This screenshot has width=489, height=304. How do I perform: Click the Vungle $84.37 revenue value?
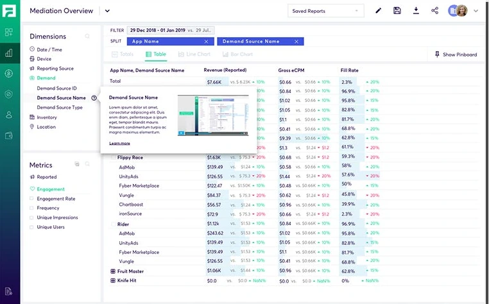[x=214, y=196]
